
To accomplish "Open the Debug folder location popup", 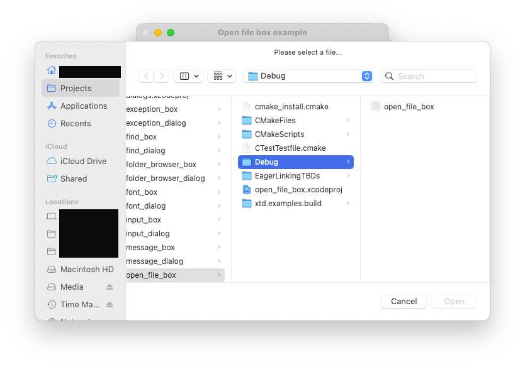I will pos(308,76).
